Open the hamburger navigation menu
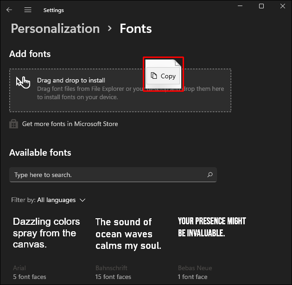The image size is (292, 285). click(x=28, y=10)
